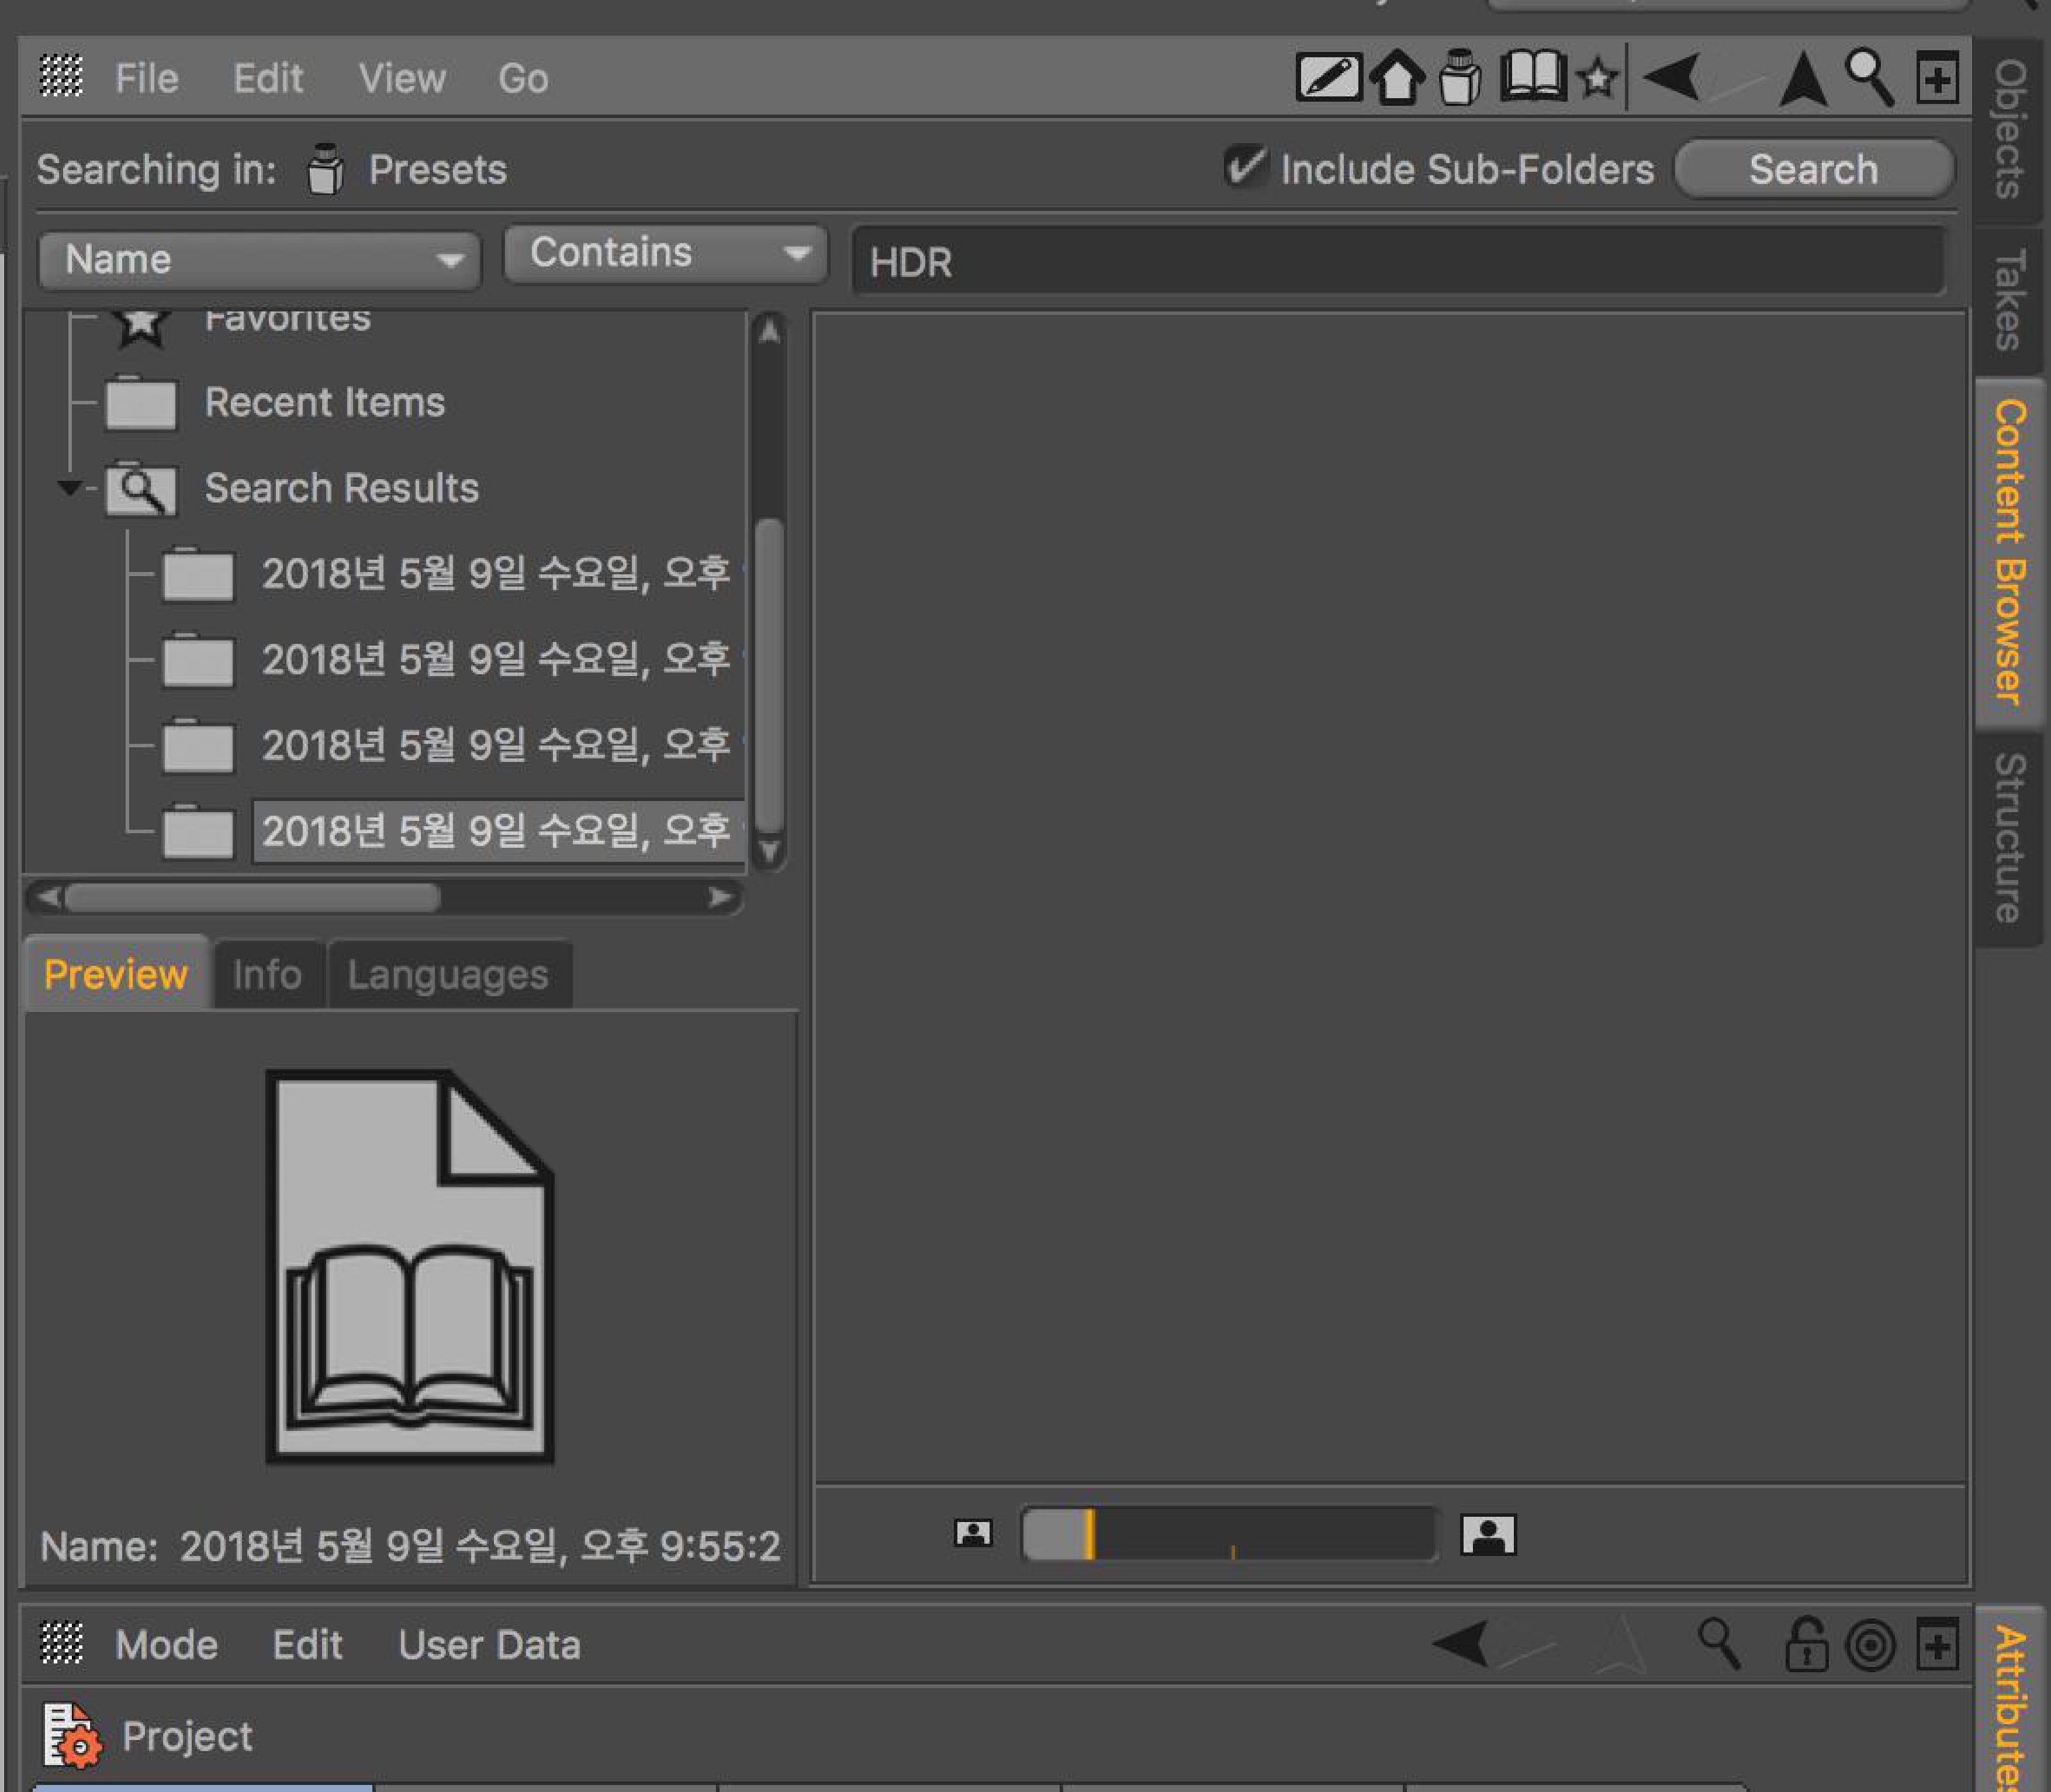Switch to the Info tab
2051x1792 pixels.
tap(267, 974)
